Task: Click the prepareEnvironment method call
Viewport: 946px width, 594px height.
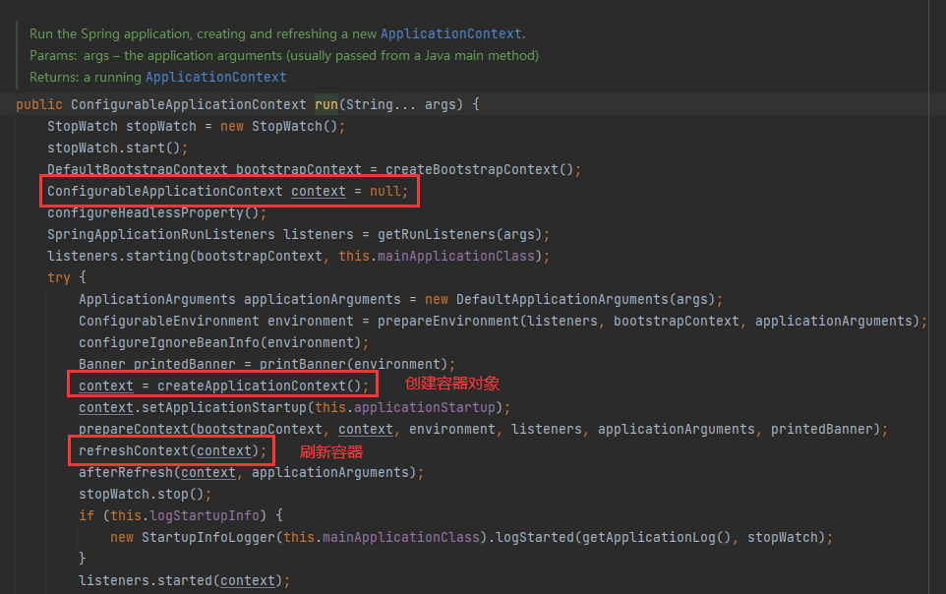Action: [x=447, y=322]
